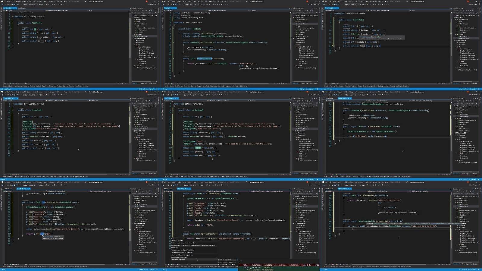Open Web Publish Activity tab, top-left frame
Viewport: 482px width, 271px height.
coord(81,86)
